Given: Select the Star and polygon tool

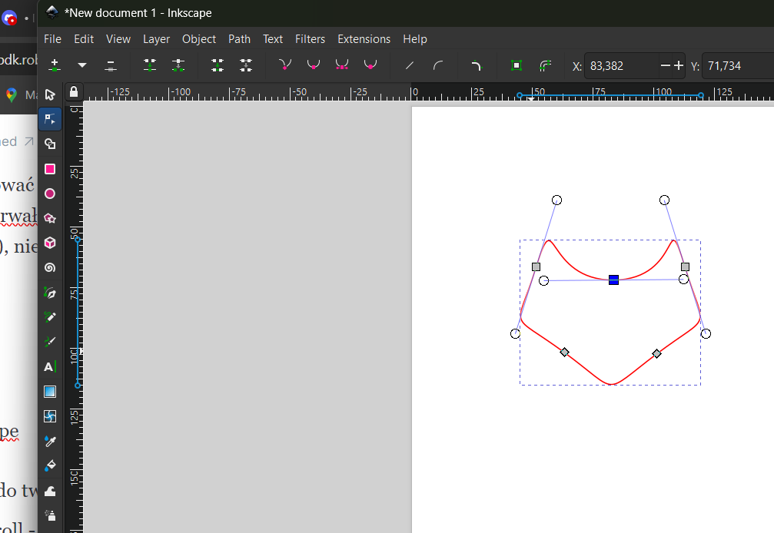Looking at the screenshot, I should [50, 218].
